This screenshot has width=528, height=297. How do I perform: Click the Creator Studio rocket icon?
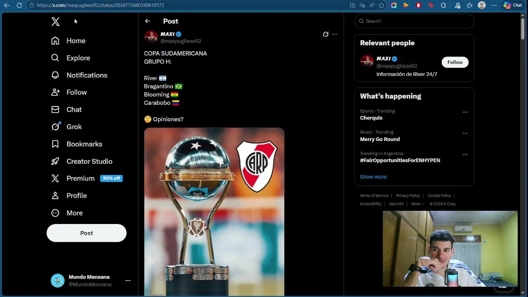[55, 161]
